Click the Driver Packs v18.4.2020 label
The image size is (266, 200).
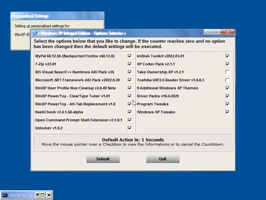(158, 96)
